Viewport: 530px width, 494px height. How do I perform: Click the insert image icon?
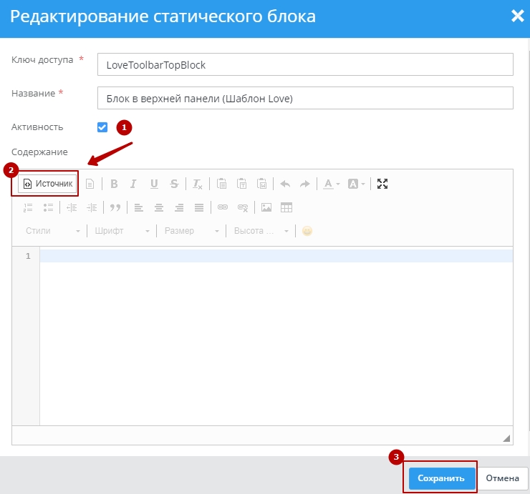pyautogui.click(x=266, y=207)
